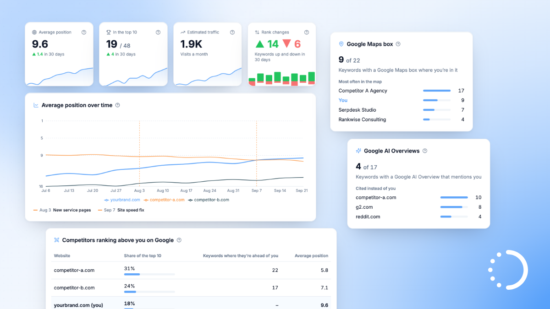This screenshot has width=550, height=309.
Task: Toggle yourbrand.com series in chart legend
Action: pos(121,200)
